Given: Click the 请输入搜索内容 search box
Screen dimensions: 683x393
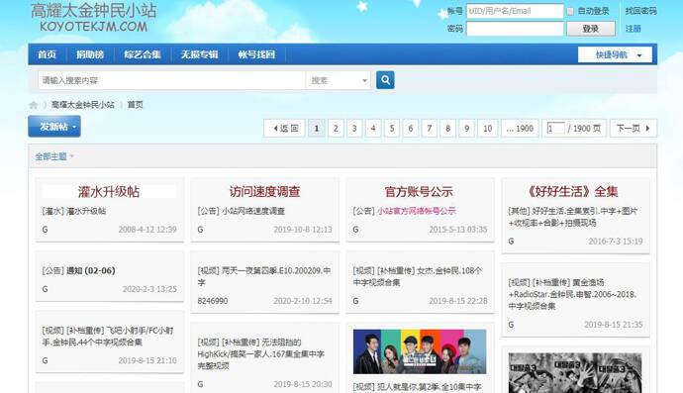Looking at the screenshot, I should [171, 80].
